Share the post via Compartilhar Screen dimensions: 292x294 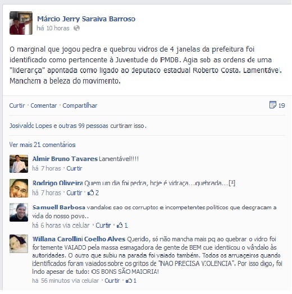tap(80, 105)
